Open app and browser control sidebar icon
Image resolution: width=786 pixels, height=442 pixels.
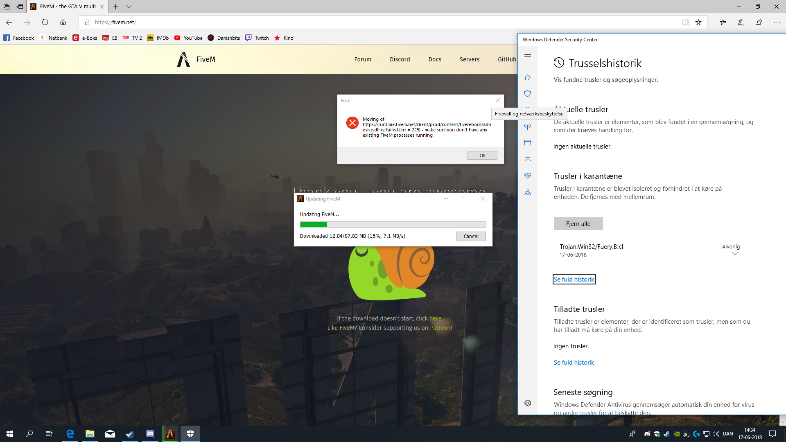click(x=528, y=143)
